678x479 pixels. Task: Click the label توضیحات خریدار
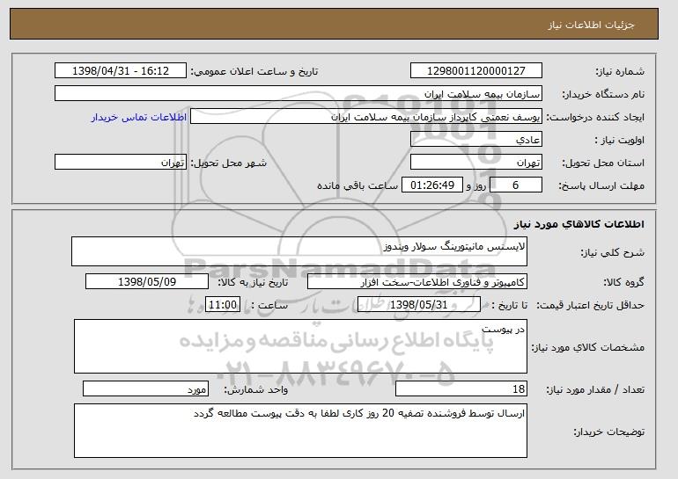(608, 432)
